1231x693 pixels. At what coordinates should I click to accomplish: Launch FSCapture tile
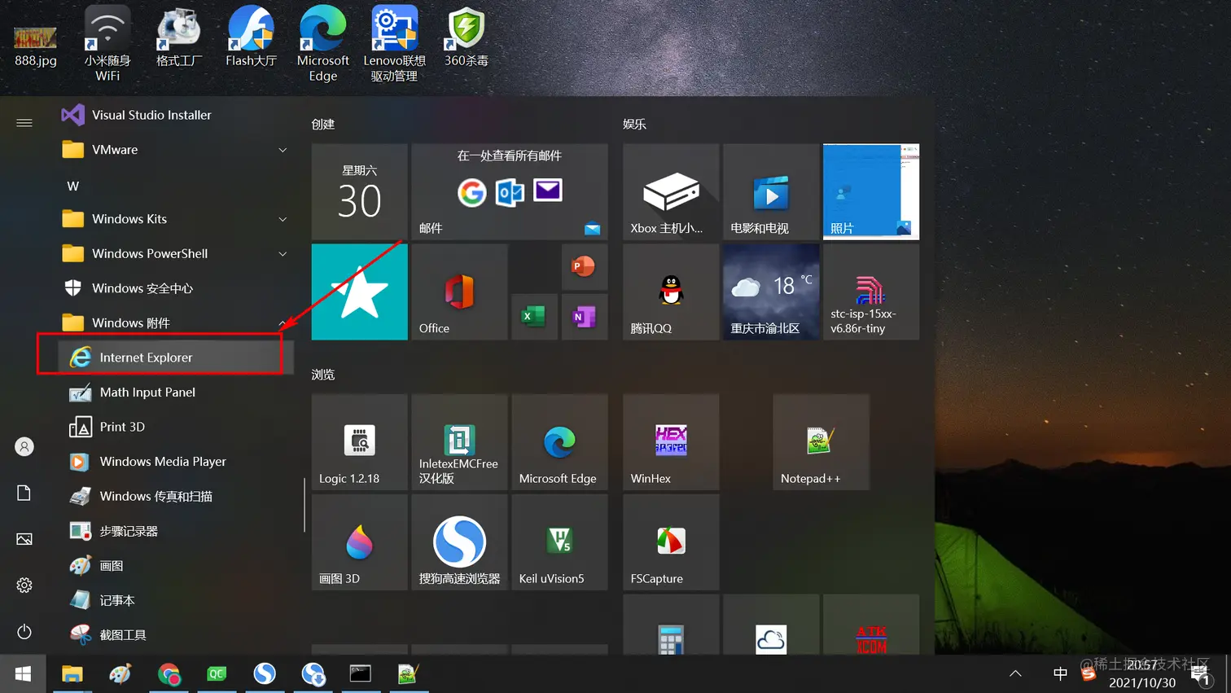(671, 542)
